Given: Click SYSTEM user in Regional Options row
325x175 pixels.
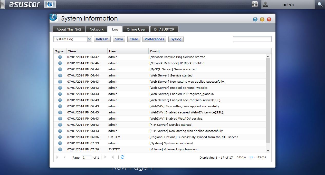Looking at the screenshot, I should click(114, 137).
